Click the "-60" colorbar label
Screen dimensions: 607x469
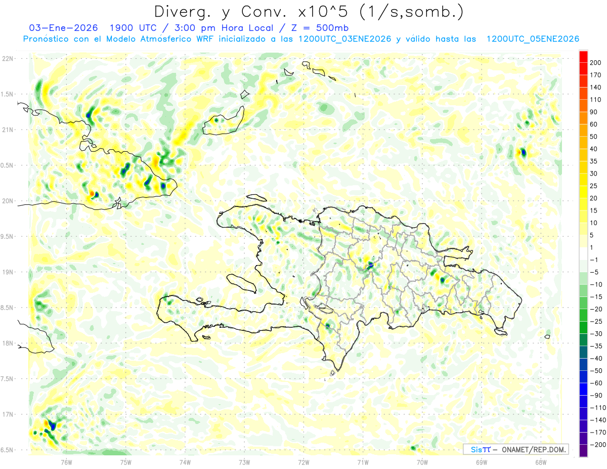pos(595,383)
